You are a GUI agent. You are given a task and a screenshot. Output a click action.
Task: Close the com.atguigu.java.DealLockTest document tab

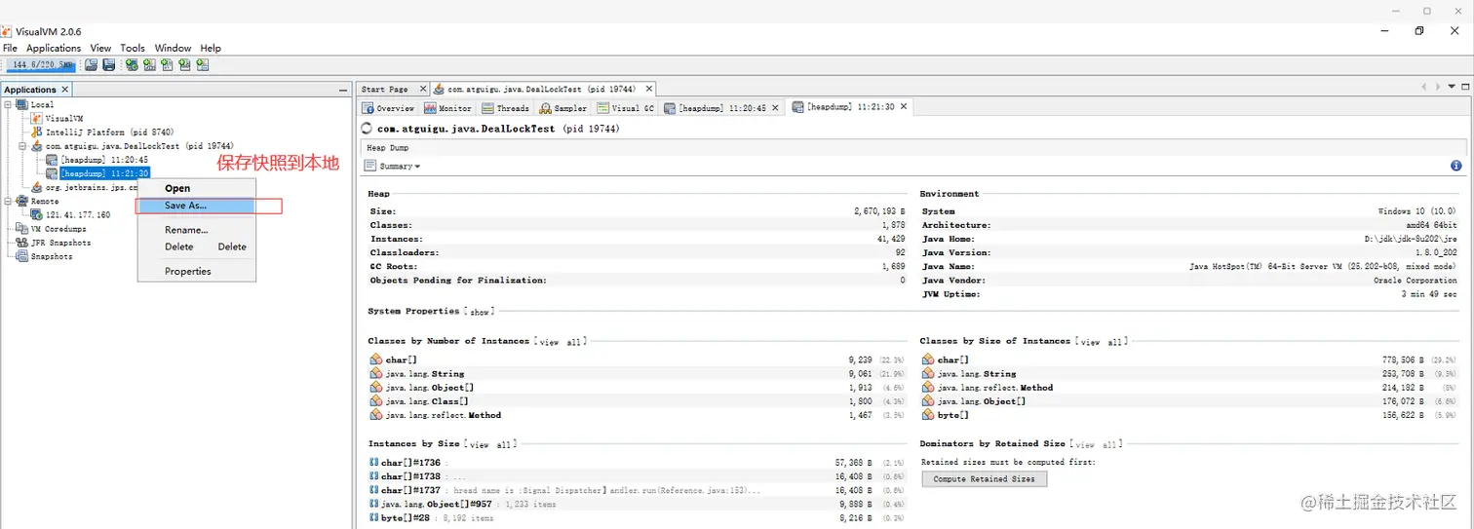pos(649,89)
